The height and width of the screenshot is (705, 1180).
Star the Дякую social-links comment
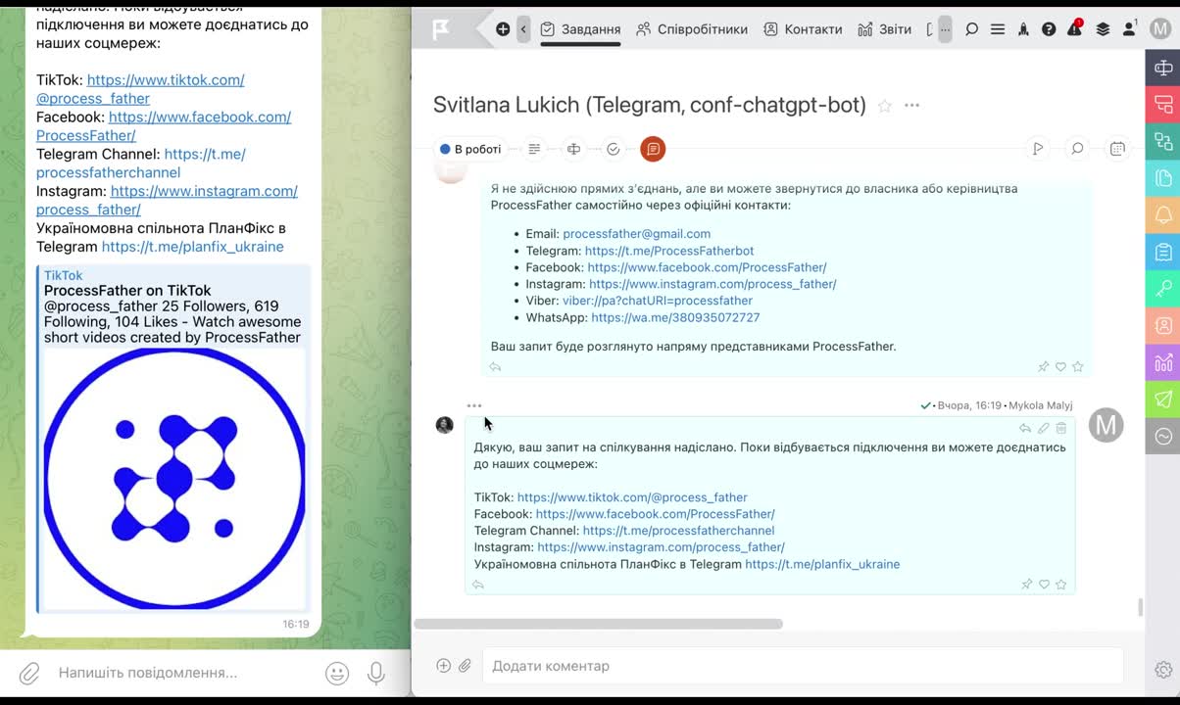point(1061,585)
